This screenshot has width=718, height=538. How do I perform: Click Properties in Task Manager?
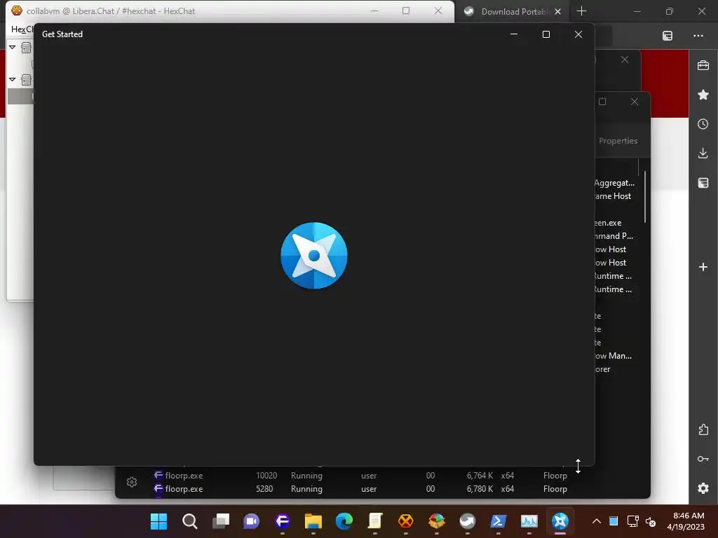(618, 141)
